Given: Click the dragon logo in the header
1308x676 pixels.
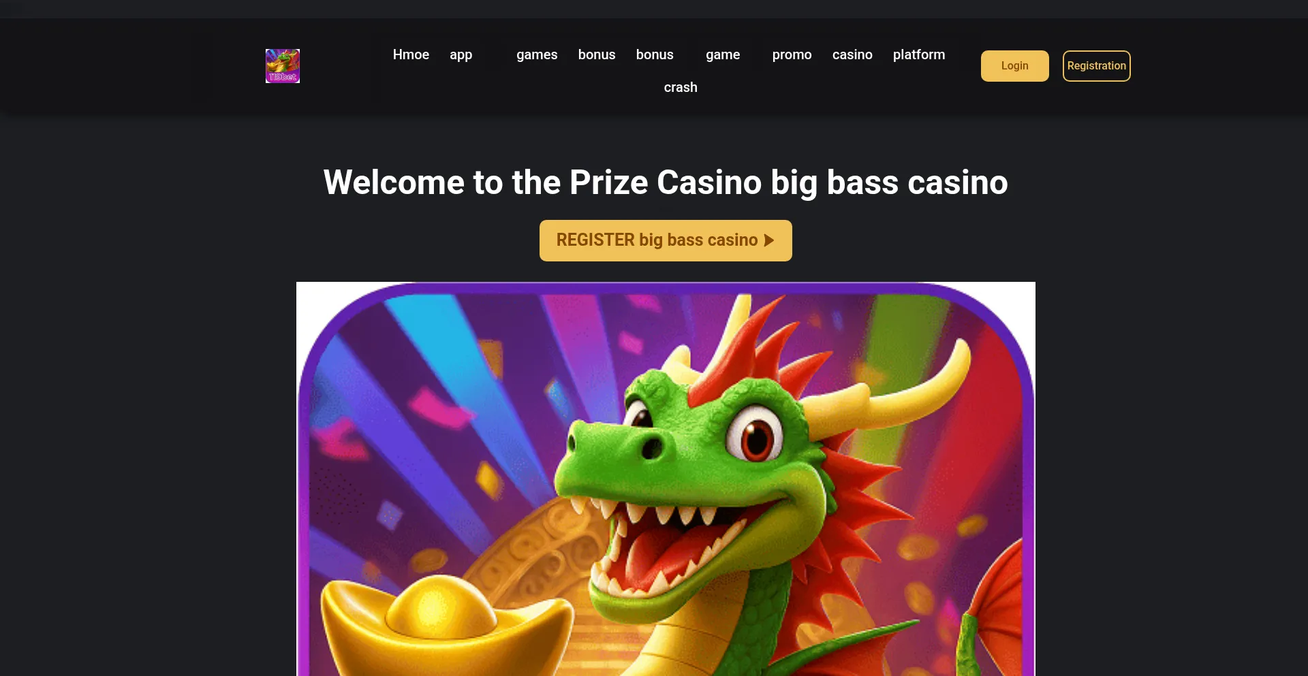Looking at the screenshot, I should click(283, 66).
